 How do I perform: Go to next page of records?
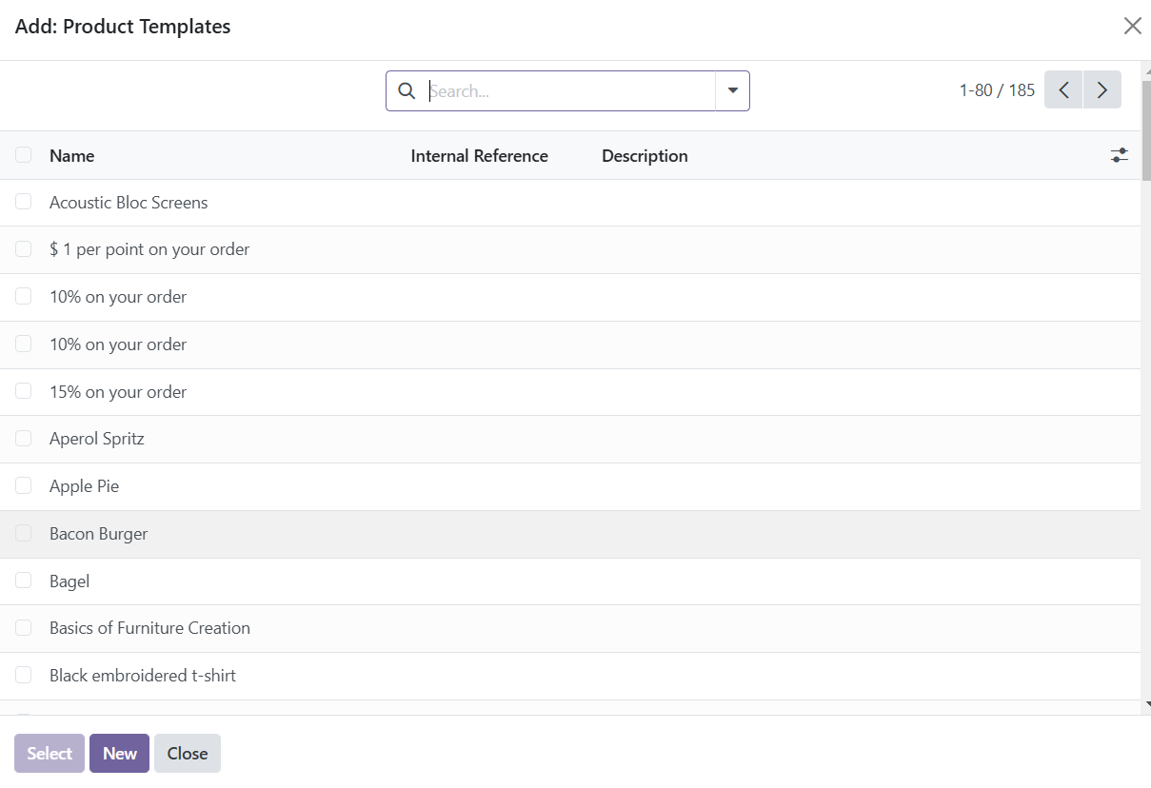click(1102, 90)
